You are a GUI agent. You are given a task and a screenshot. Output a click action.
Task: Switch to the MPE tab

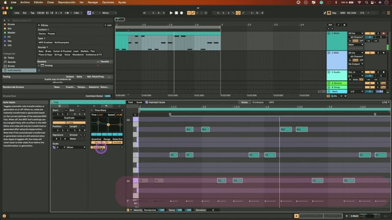pos(271,102)
